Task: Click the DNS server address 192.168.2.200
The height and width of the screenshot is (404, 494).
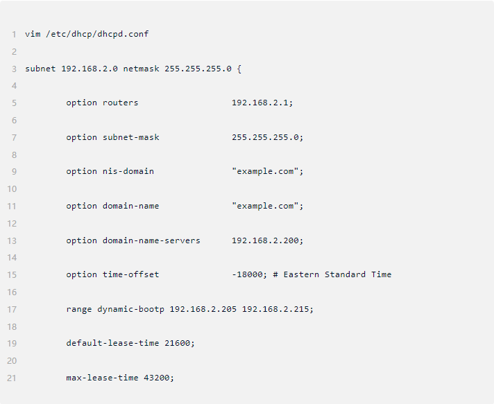Action: coord(267,240)
